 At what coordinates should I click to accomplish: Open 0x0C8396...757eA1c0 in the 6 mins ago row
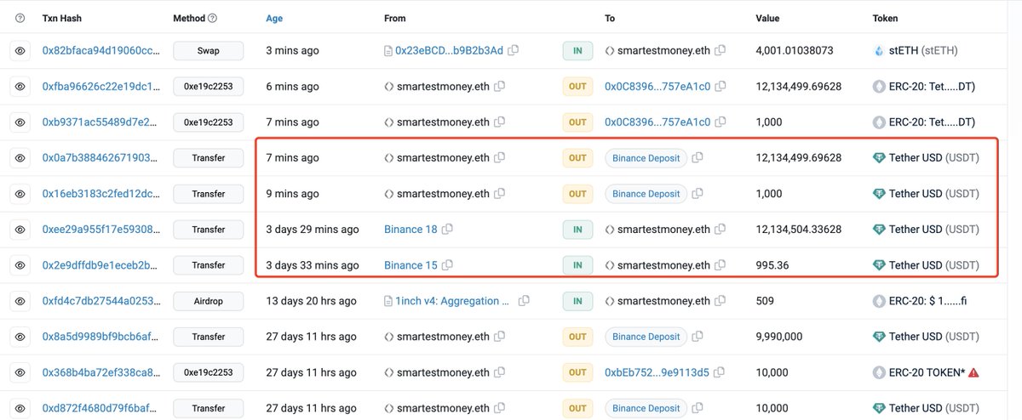coord(657,87)
